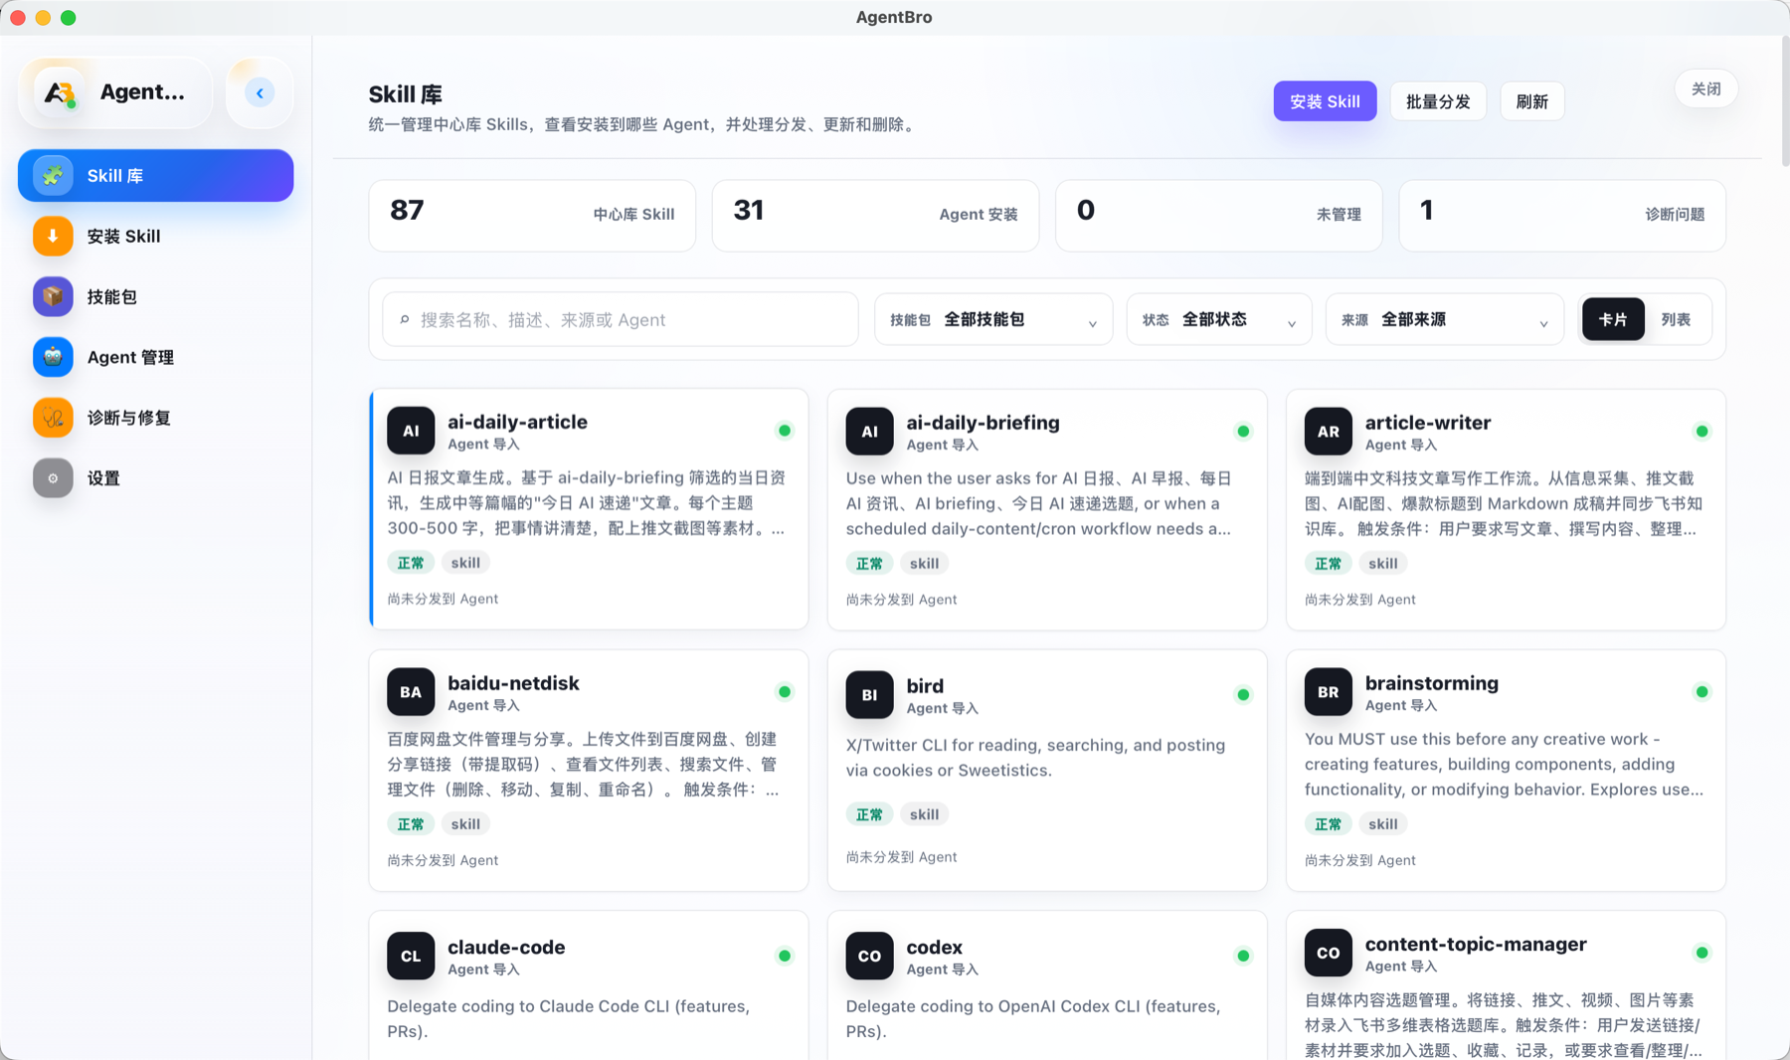The width and height of the screenshot is (1790, 1060).
Task: Click green status dot on ai-daily-briefing
Action: [x=1243, y=432]
